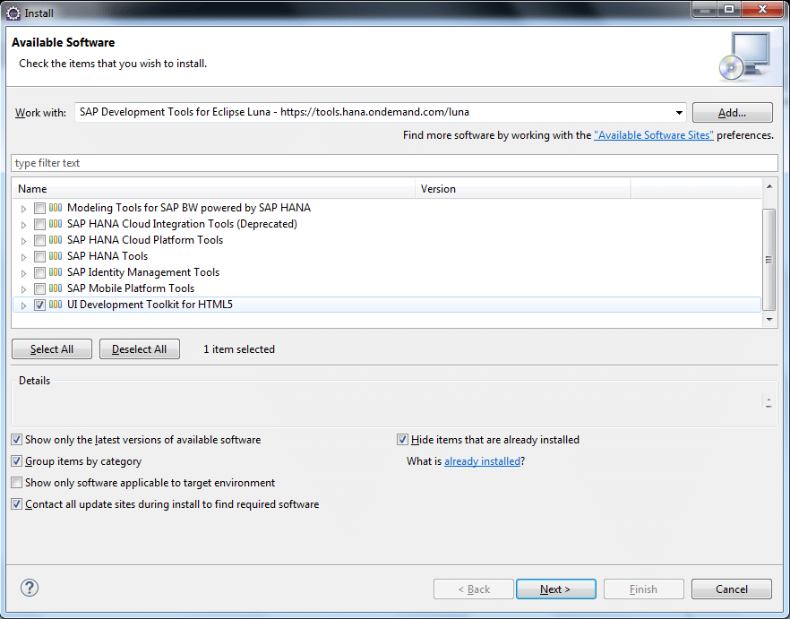Screen dimensions: 790x619
Task: Check the SAP HANA Tools checkbox
Action: pyautogui.click(x=39, y=256)
